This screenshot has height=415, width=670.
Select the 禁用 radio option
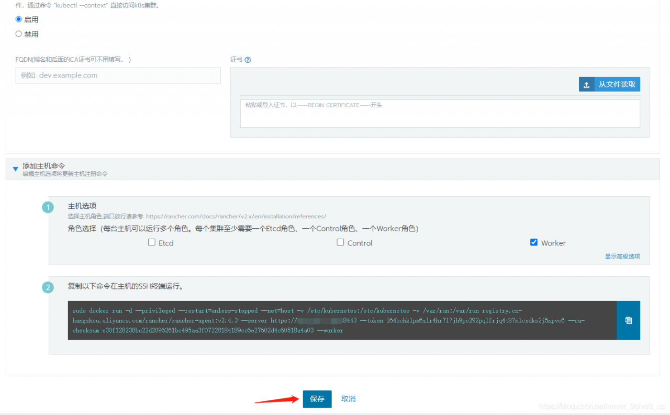click(x=19, y=34)
